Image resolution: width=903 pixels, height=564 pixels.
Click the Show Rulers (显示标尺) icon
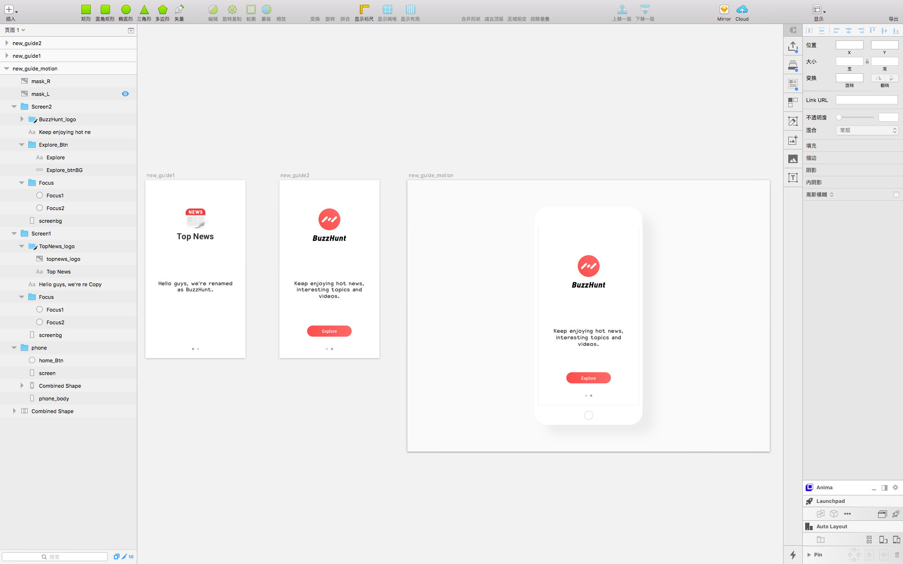(x=364, y=9)
